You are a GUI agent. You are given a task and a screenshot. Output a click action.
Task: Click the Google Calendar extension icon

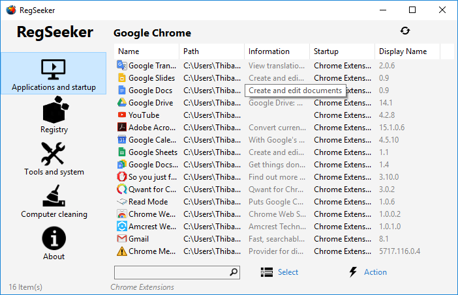pos(122,140)
